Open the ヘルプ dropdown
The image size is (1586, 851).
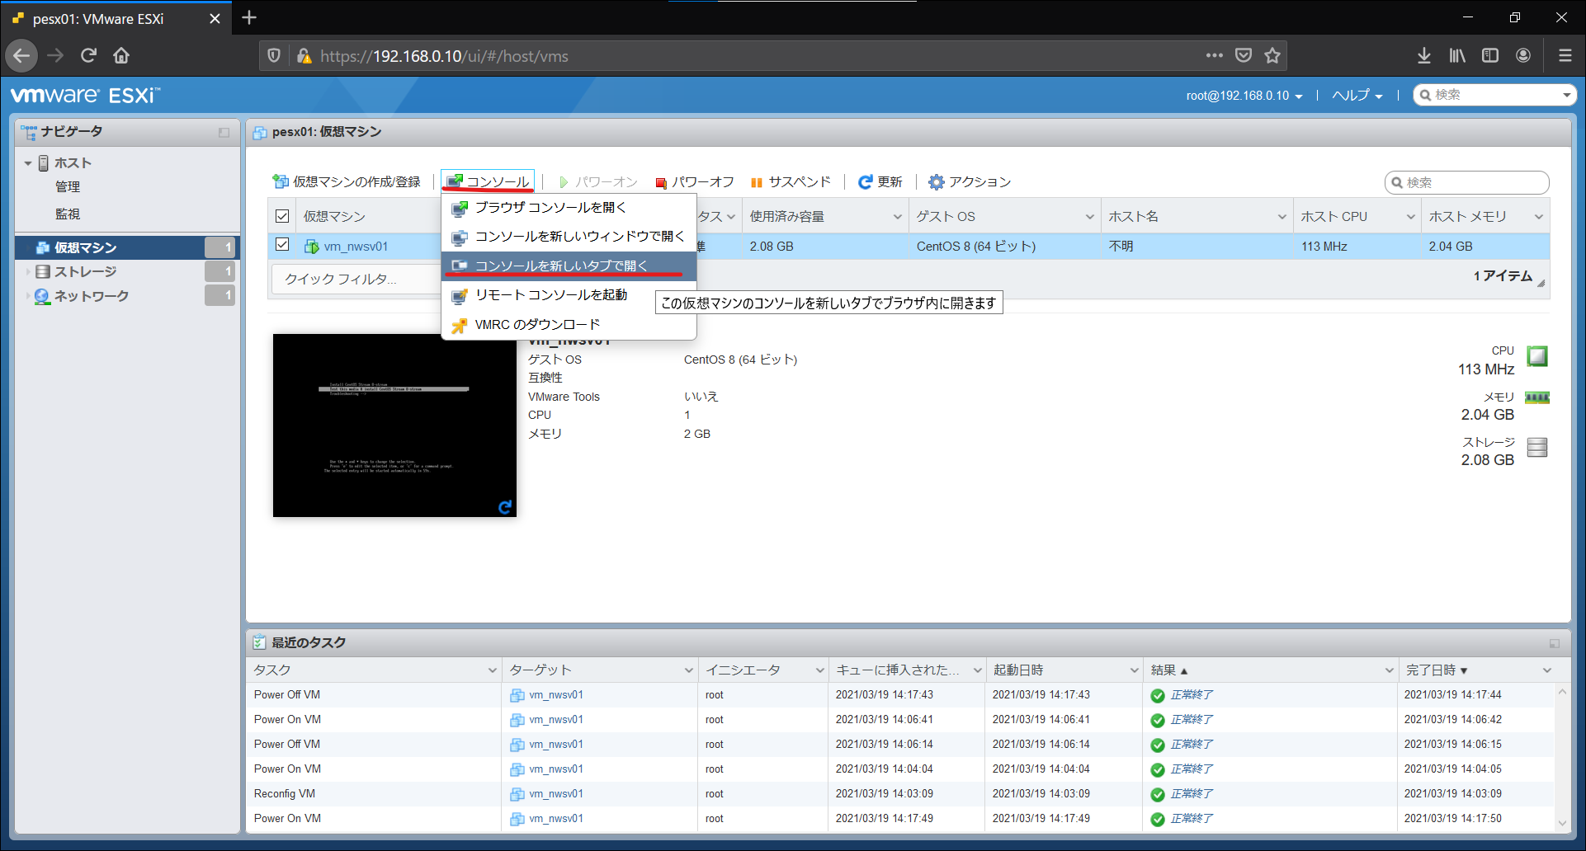click(1357, 96)
